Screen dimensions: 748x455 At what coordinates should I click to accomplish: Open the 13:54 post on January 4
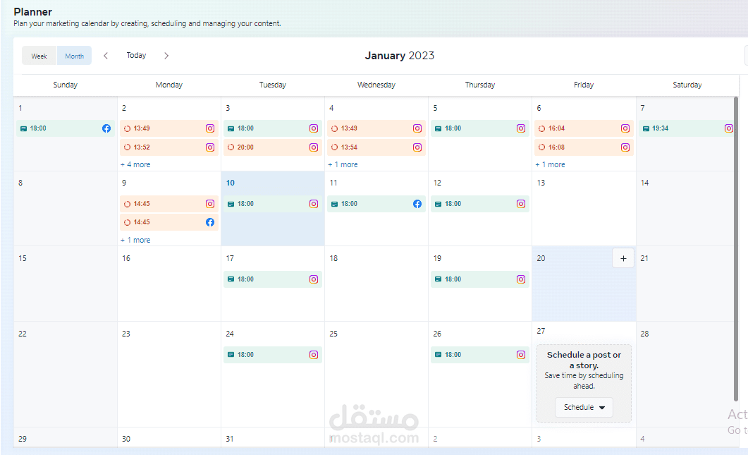(x=376, y=147)
